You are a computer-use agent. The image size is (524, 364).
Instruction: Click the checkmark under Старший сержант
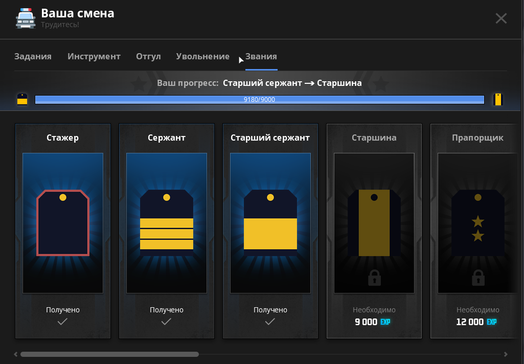270,322
